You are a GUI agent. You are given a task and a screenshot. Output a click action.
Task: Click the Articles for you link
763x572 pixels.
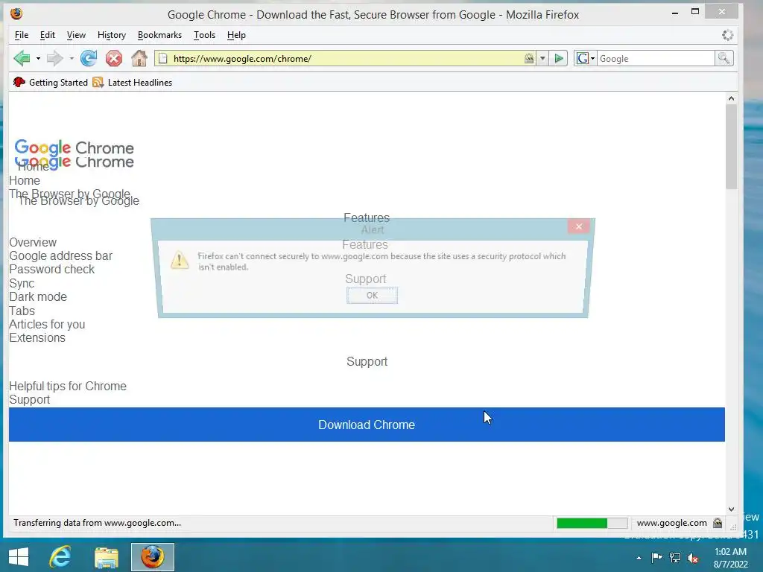click(x=47, y=324)
